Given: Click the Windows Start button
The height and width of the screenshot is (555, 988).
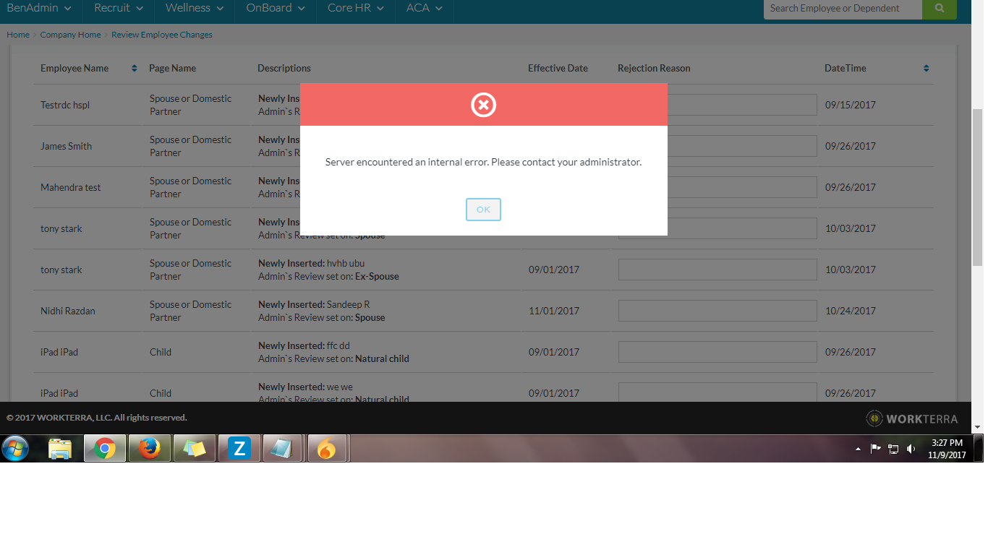Looking at the screenshot, I should tap(15, 449).
